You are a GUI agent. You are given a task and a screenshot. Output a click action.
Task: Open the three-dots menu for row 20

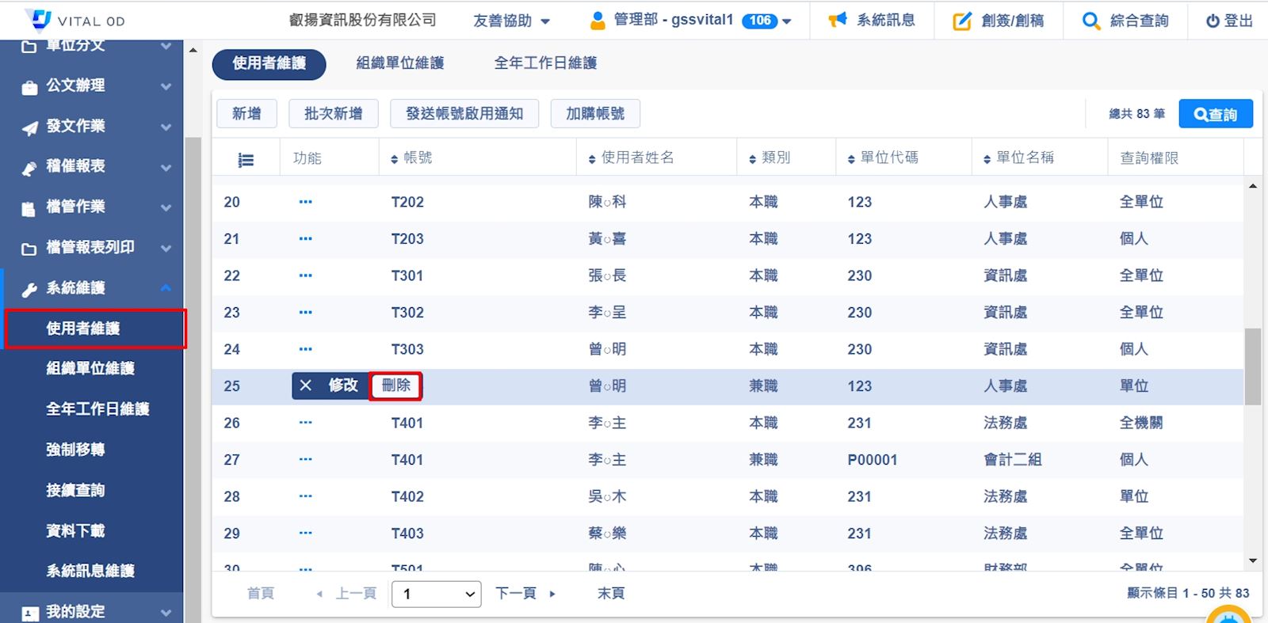[x=305, y=202]
